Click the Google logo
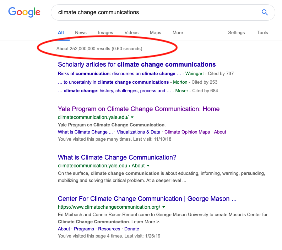Image resolution: width=282 pixels, height=250 pixels. (24, 12)
